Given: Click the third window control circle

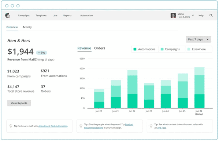Looking at the screenshot, I should tap(18, 6).
